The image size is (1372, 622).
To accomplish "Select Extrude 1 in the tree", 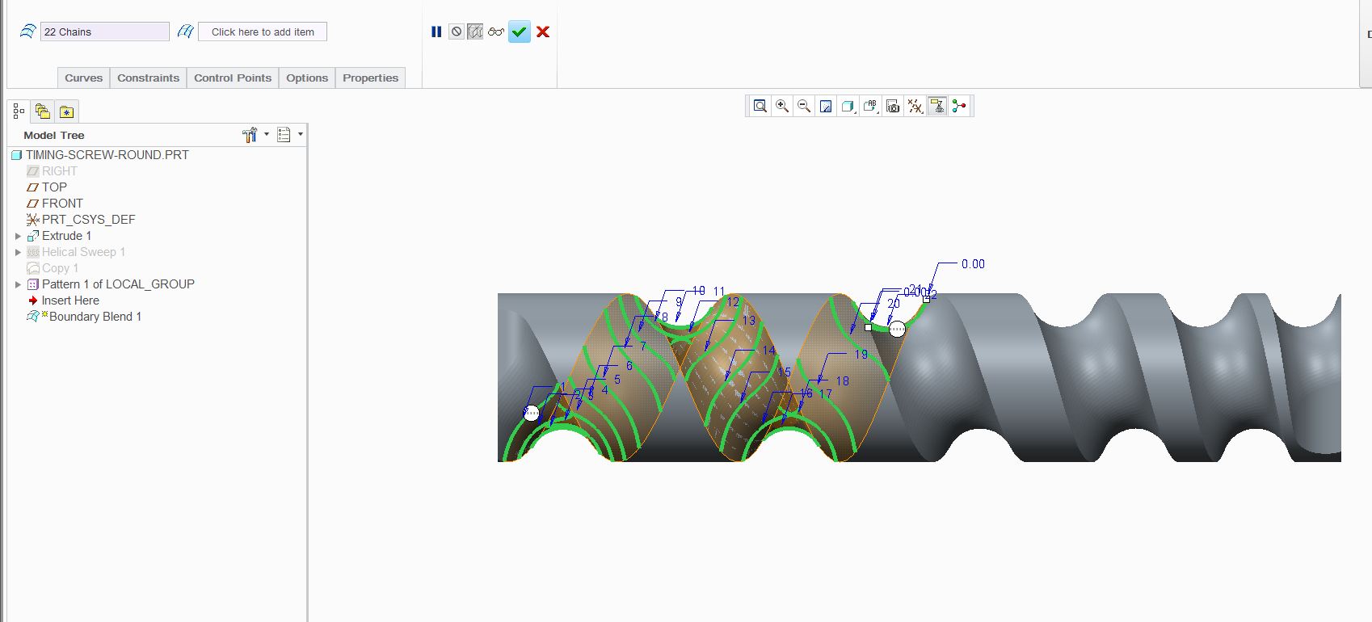I will click(x=66, y=236).
